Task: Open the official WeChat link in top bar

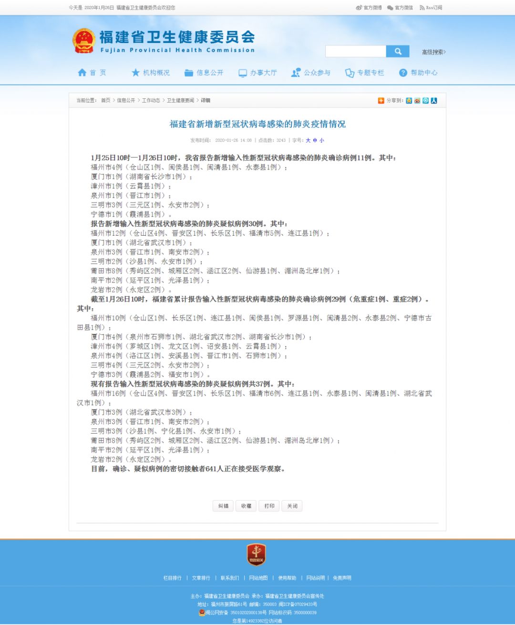Action: pyautogui.click(x=400, y=8)
